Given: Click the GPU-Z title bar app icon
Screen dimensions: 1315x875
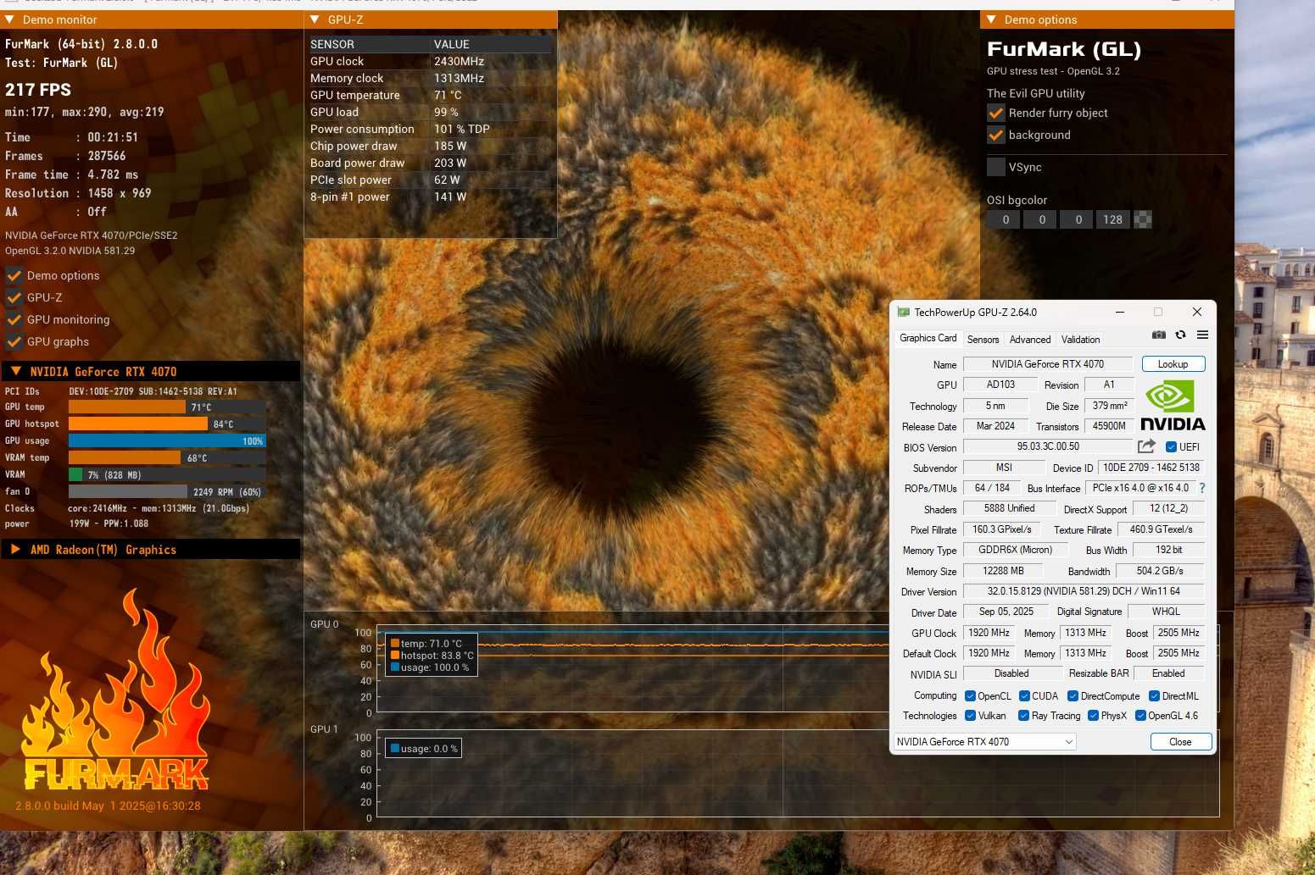Looking at the screenshot, I should click(903, 313).
